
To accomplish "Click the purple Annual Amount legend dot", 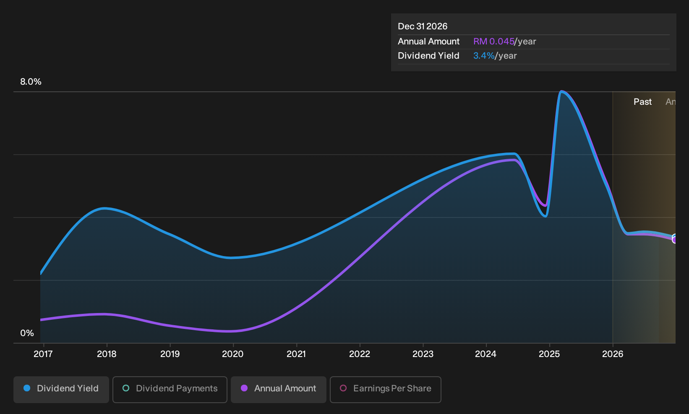I will coord(244,388).
